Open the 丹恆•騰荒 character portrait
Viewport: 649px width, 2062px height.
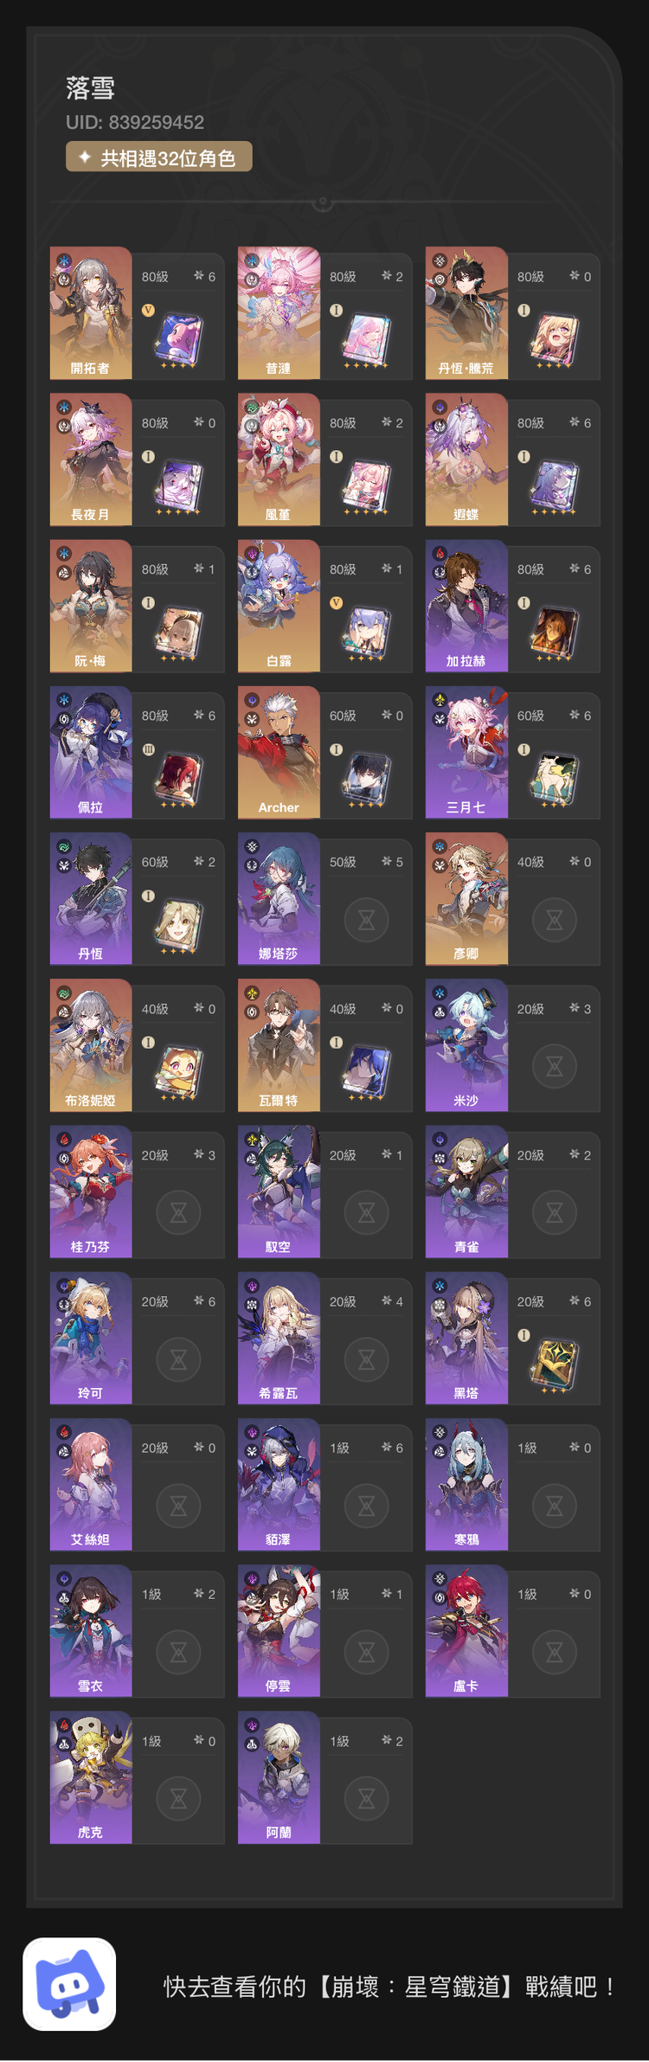(466, 313)
